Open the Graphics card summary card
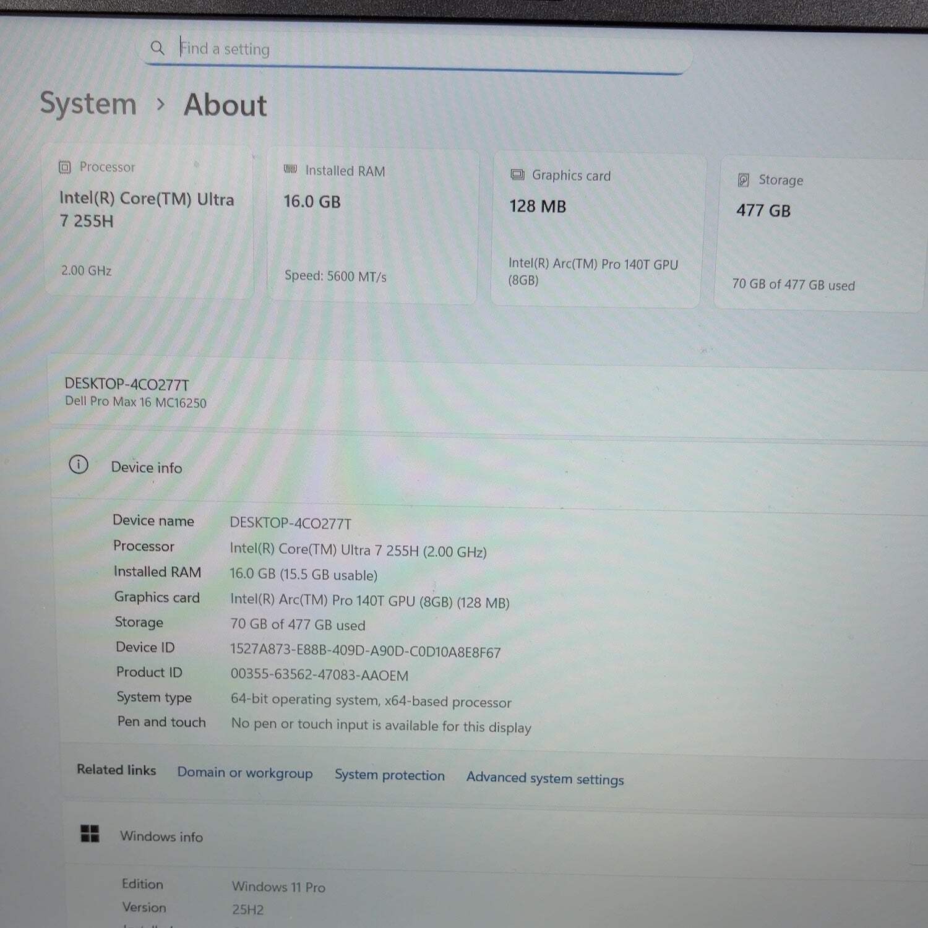 (x=597, y=231)
